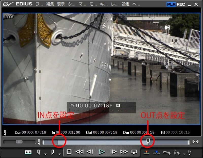Open the Set Out dropdown arrow

60,154
